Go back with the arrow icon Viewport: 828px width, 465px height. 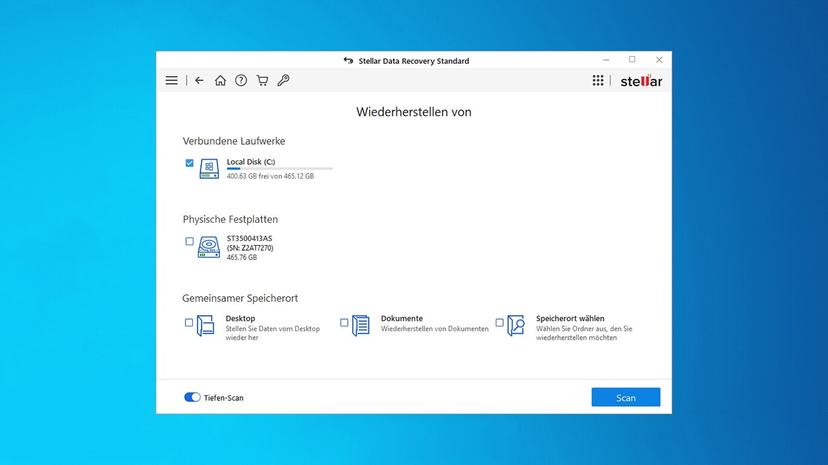pyautogui.click(x=199, y=81)
